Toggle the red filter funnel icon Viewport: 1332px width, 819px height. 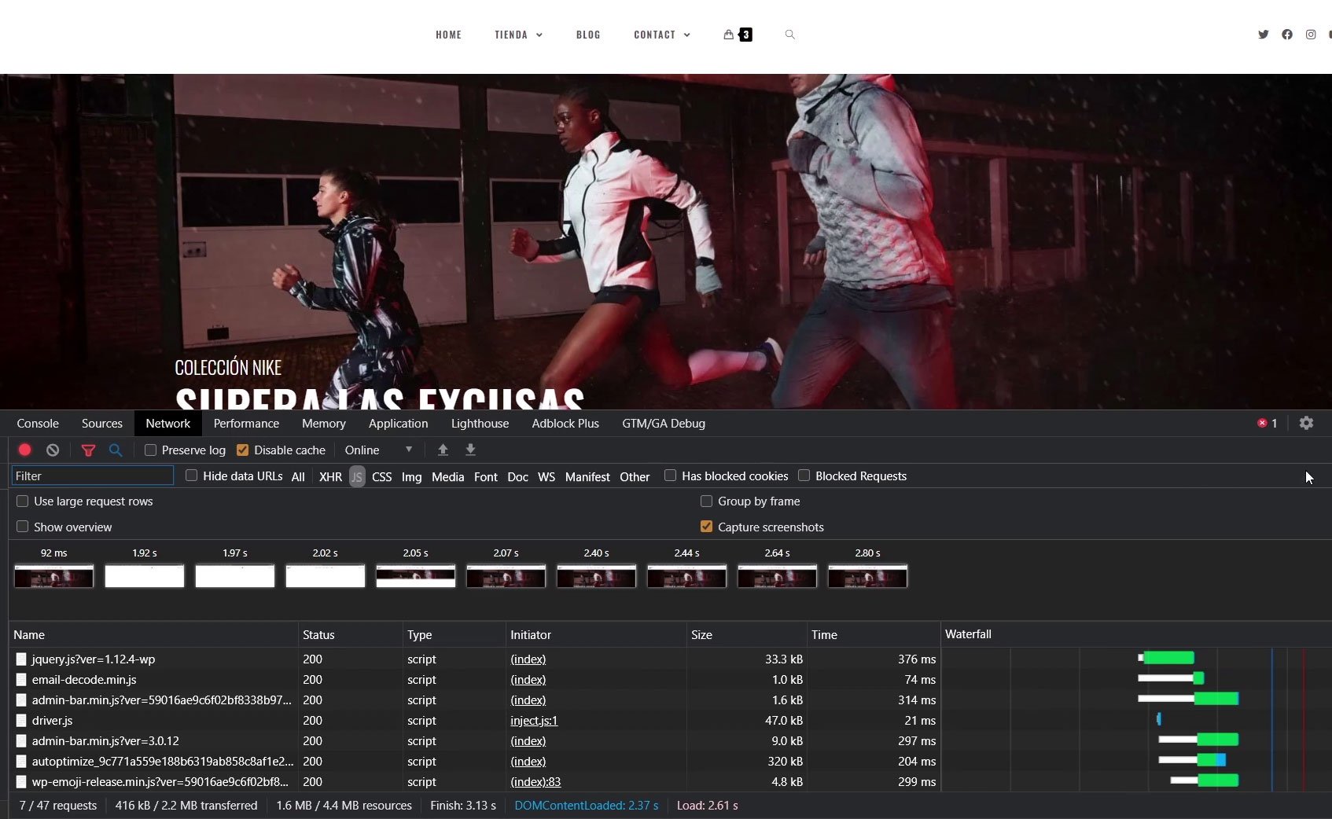click(x=88, y=450)
